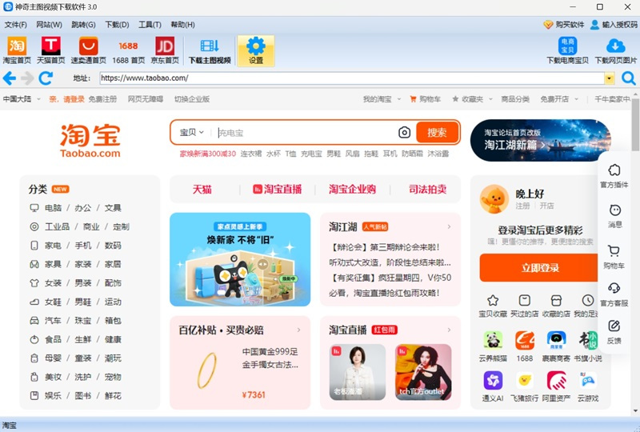Click the Purchased Shops (买过的店) icon

[x=525, y=301]
